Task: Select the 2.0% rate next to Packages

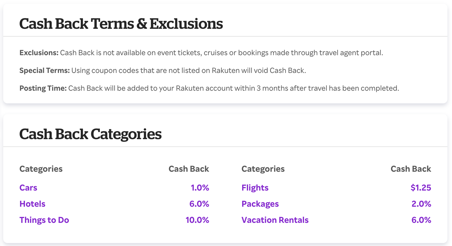Action: [x=421, y=204]
